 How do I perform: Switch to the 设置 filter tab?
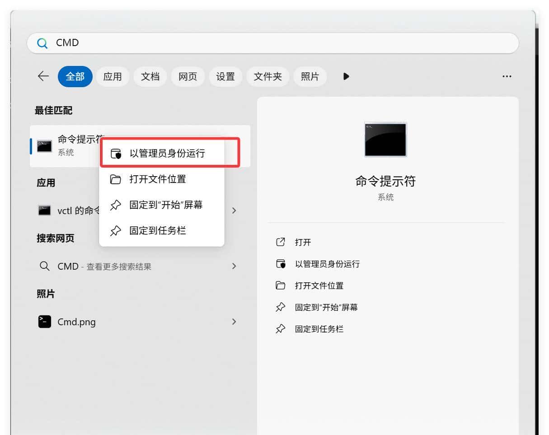pos(225,76)
